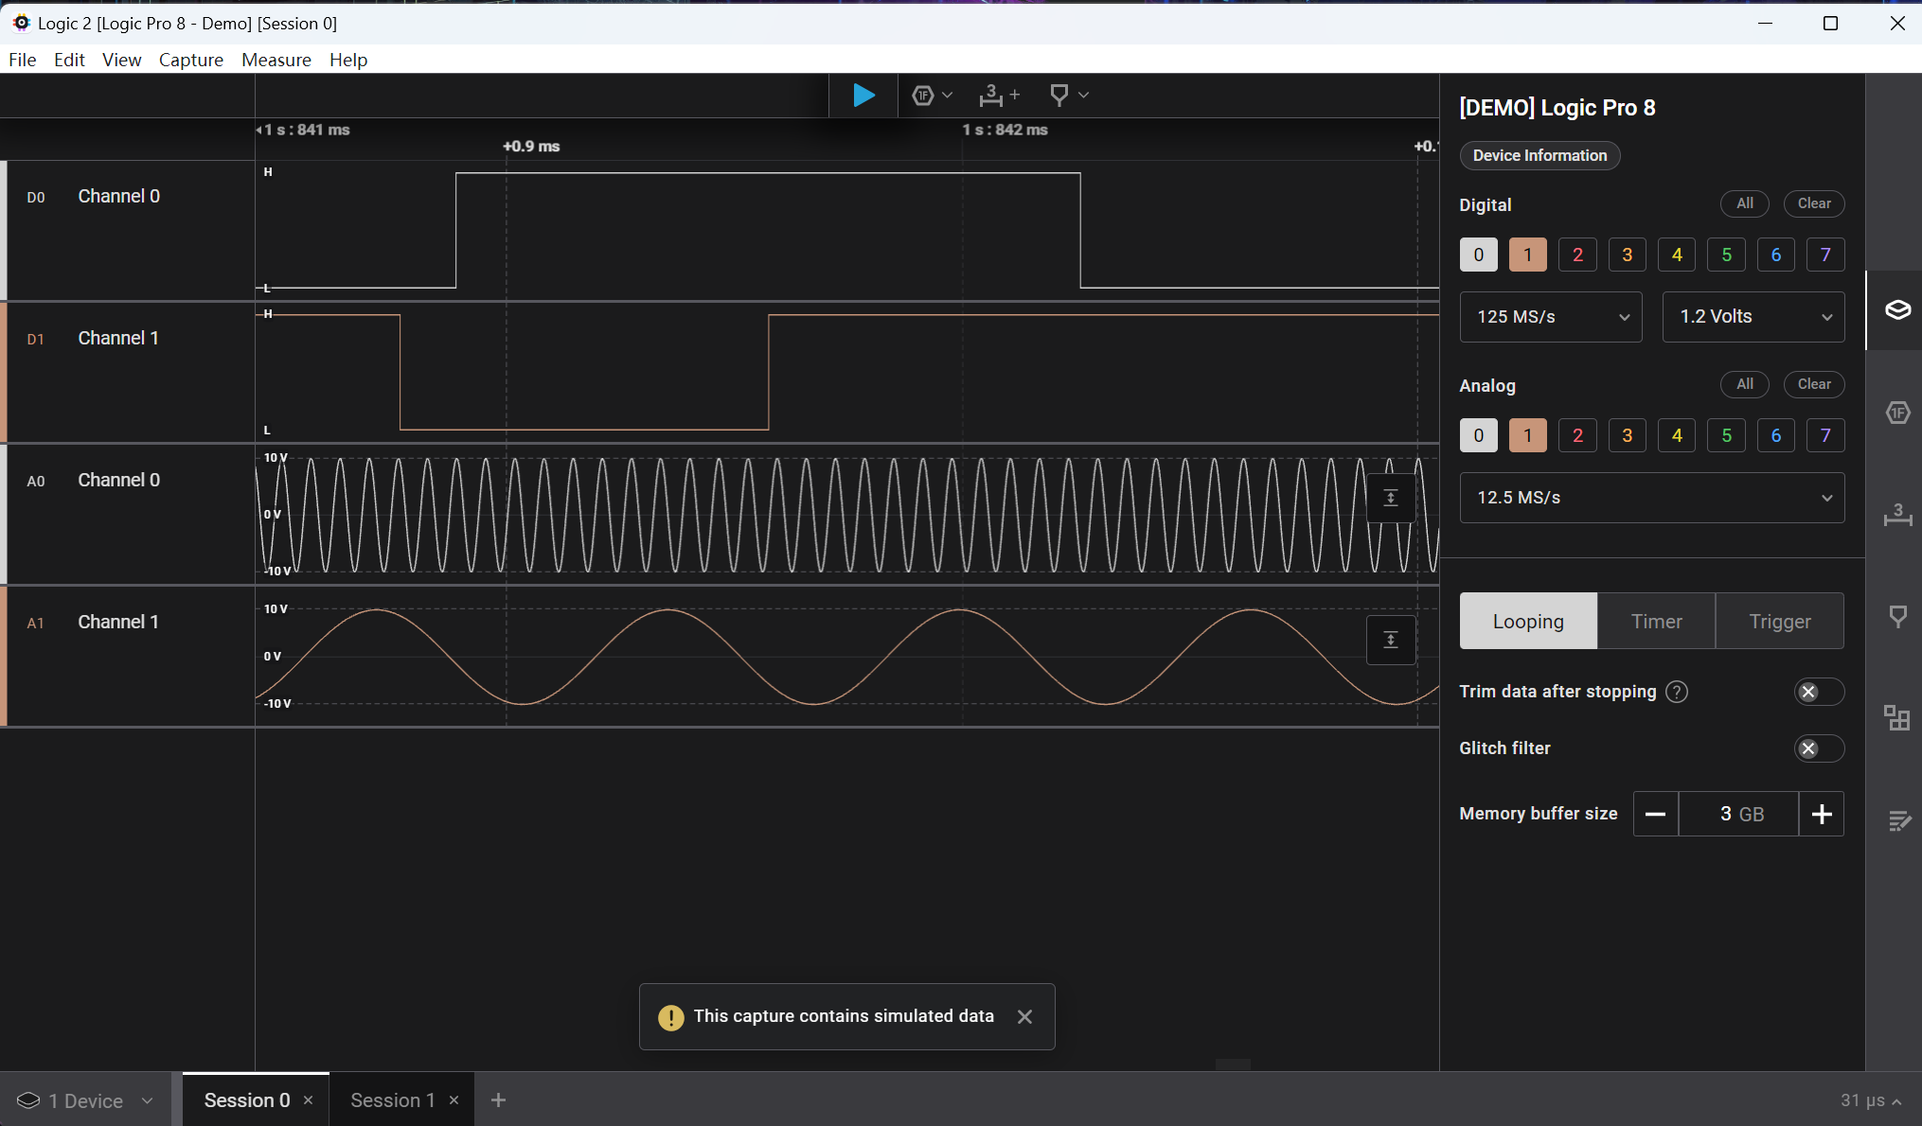This screenshot has width=1922, height=1126.
Task: Expand the 31 µs indicator chevron
Action: coord(1896,1101)
